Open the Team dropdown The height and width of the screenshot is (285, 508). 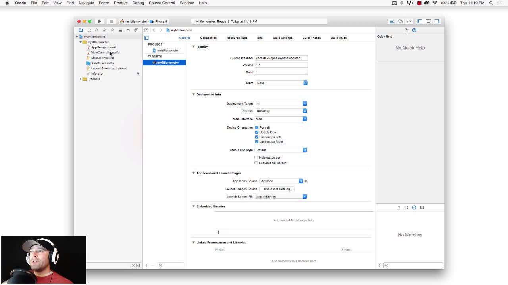(281, 83)
